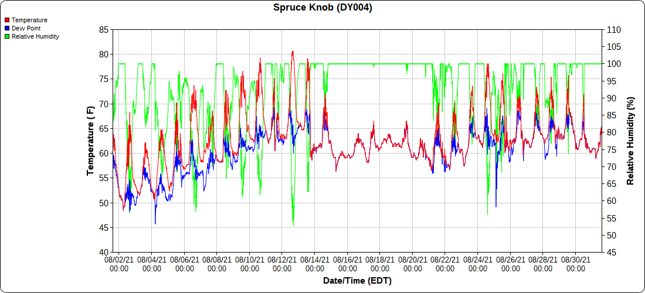Click the 08/14/21 date tick label
Viewport: 645px width, 293px height.
[315, 260]
